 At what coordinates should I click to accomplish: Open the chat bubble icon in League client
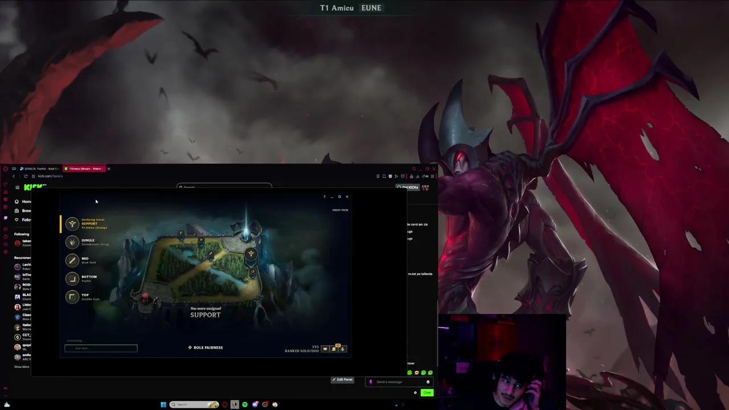tap(325, 349)
